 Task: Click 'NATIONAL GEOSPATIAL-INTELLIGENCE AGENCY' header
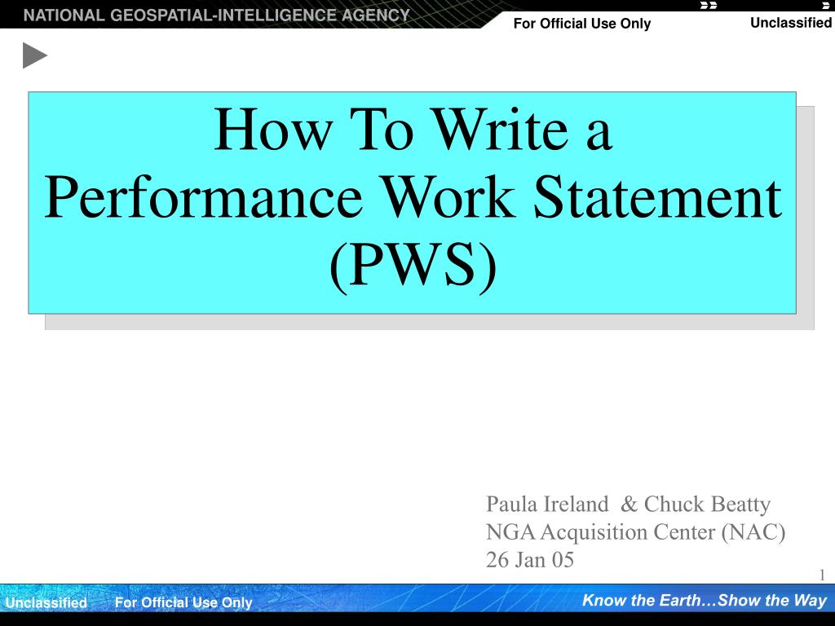tap(217, 15)
